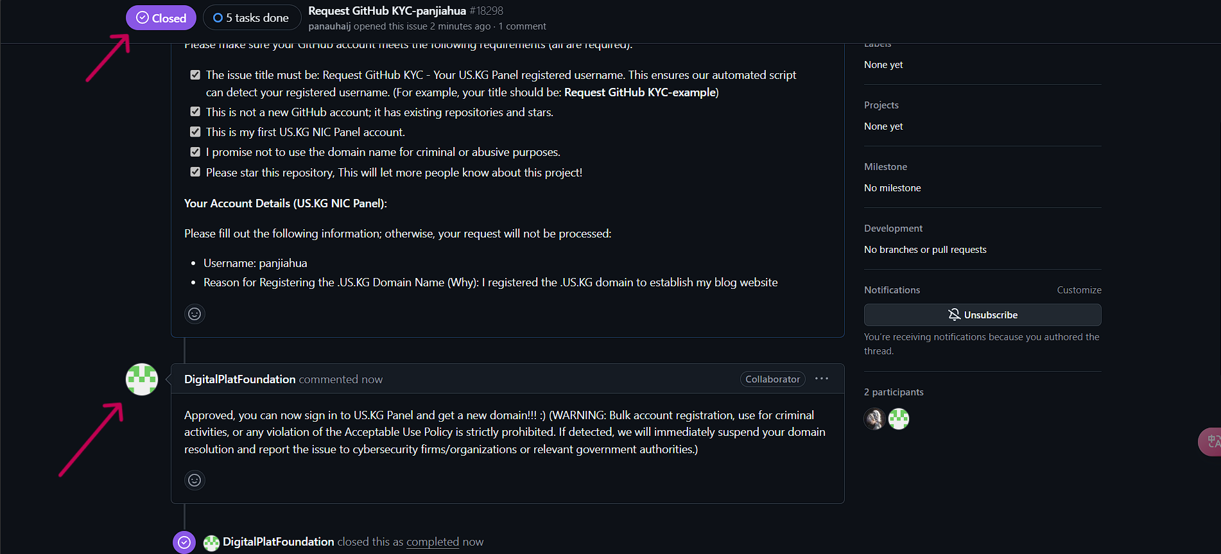Add emoji reaction to DigitalPlatFoundation's comment

195,480
